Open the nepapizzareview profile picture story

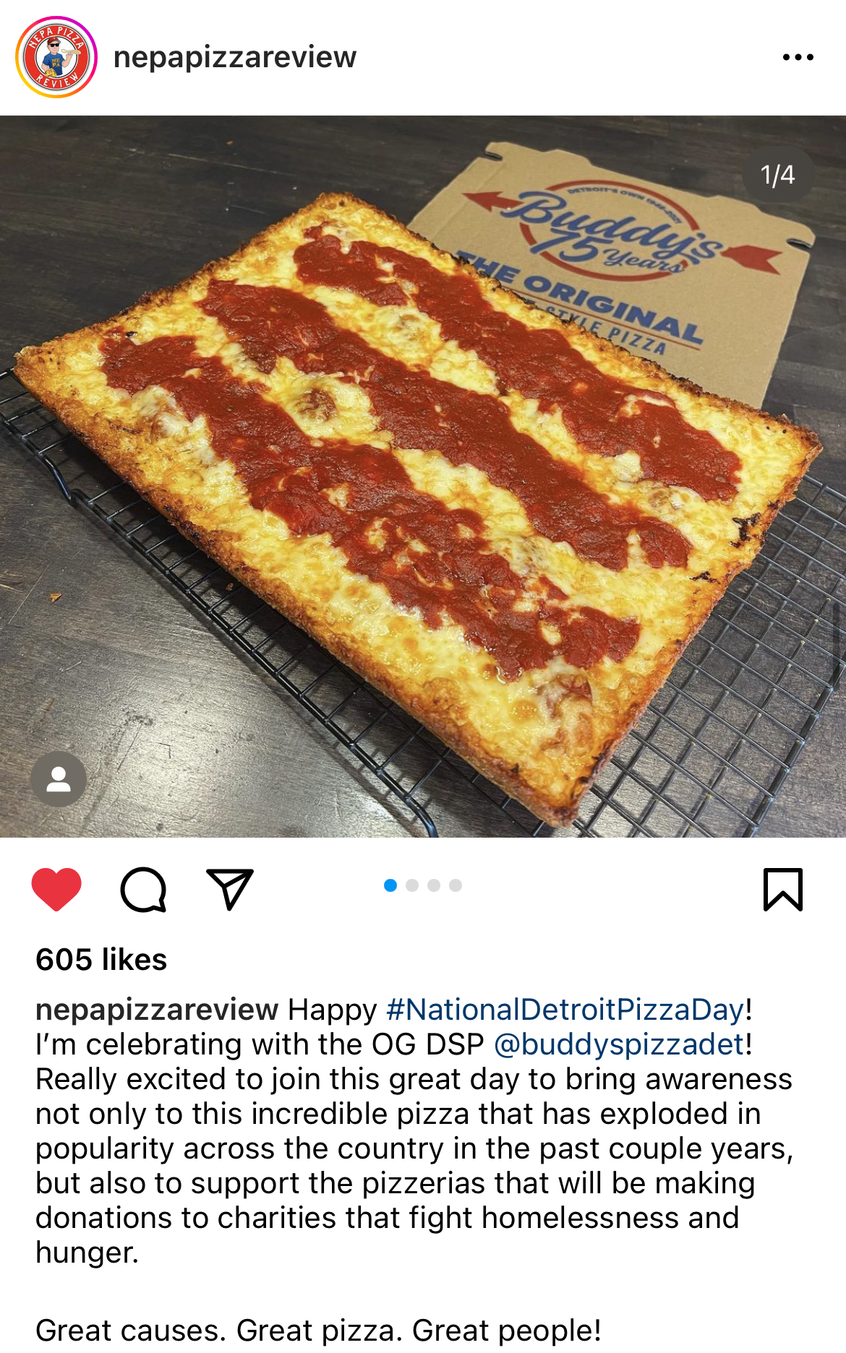(56, 57)
